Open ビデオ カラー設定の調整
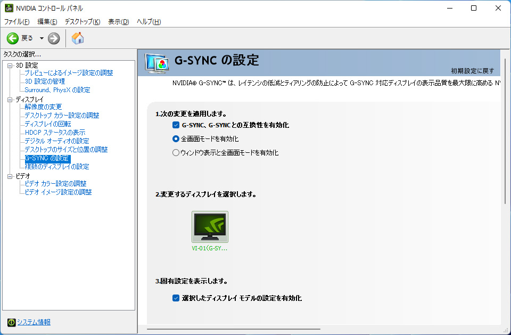 tap(56, 183)
